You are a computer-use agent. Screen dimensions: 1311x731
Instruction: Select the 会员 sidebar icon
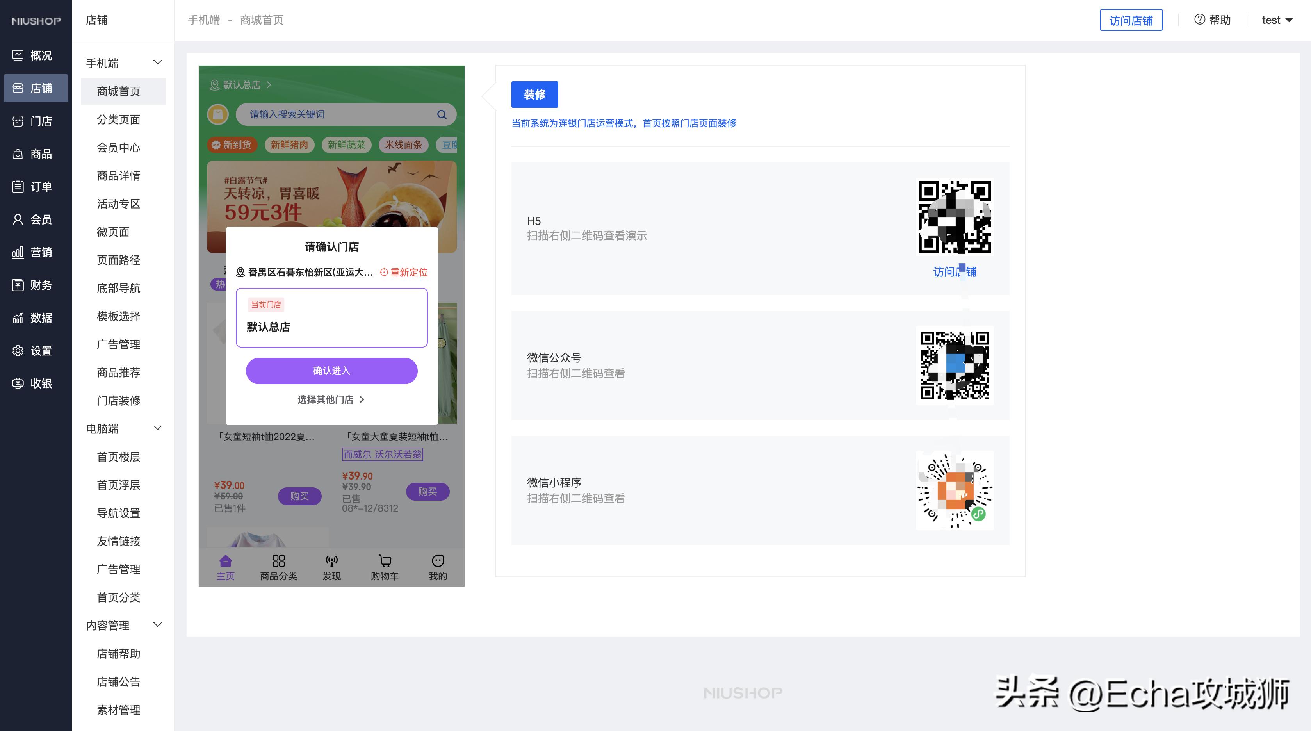coord(36,219)
